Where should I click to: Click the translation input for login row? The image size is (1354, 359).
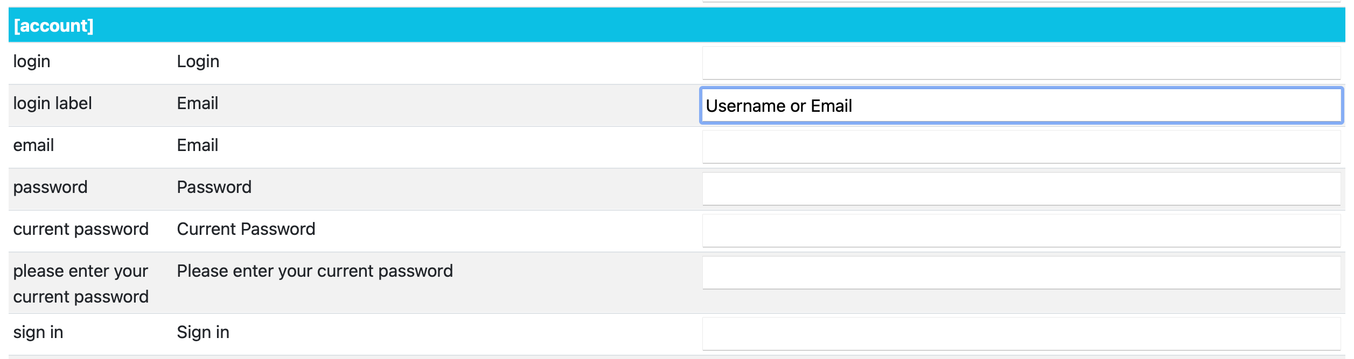(1023, 62)
